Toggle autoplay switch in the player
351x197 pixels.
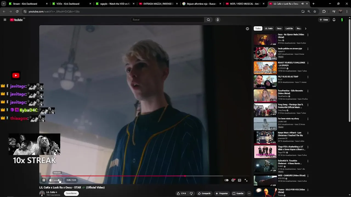point(227,180)
